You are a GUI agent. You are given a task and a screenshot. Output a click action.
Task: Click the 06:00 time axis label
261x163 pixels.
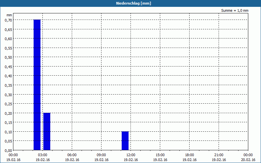point(72,155)
